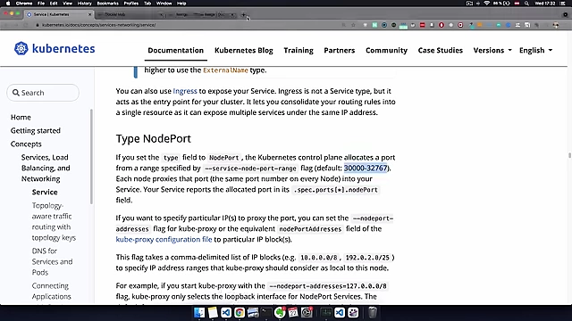Open the Training page
572x321 pixels.
(299, 50)
